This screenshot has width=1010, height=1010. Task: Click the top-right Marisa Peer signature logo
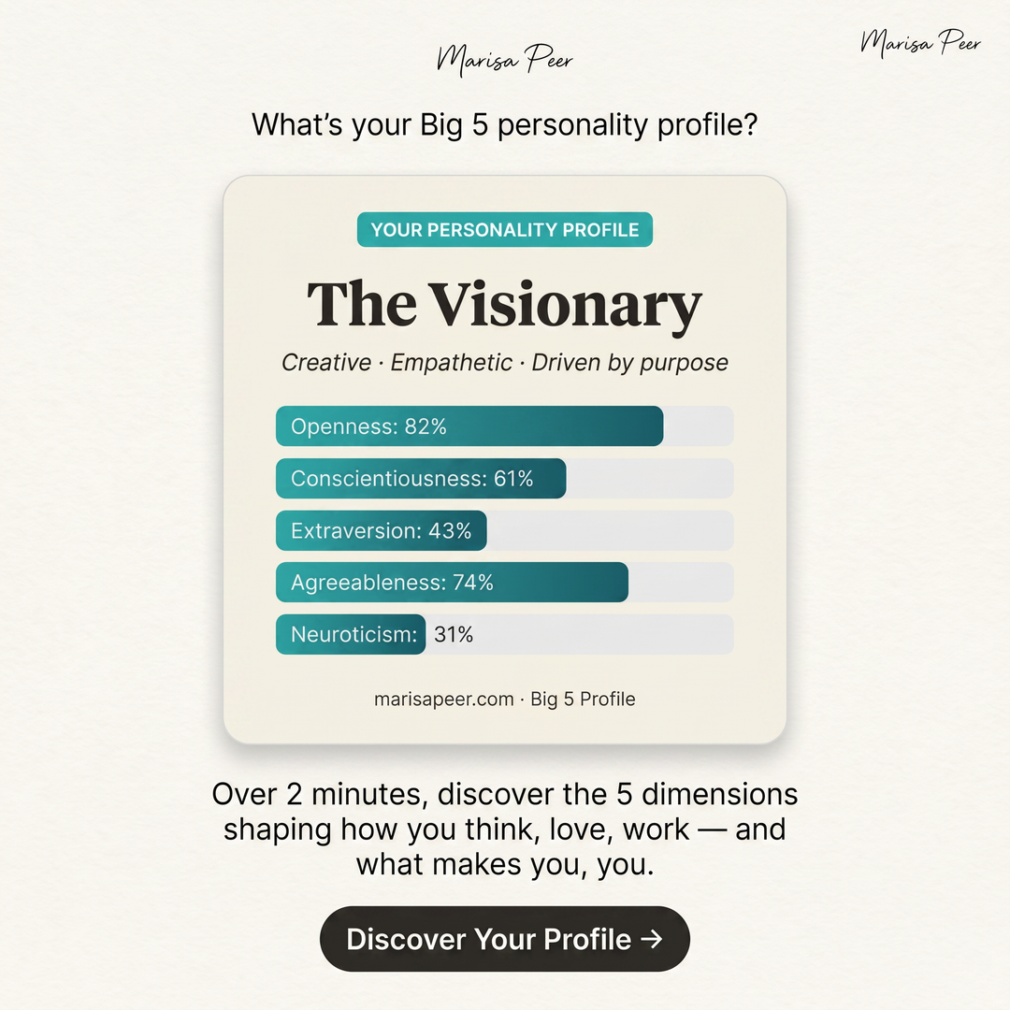tap(920, 43)
